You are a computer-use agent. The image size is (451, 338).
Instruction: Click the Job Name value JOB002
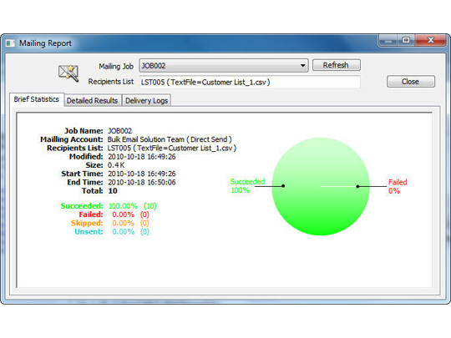click(x=119, y=131)
